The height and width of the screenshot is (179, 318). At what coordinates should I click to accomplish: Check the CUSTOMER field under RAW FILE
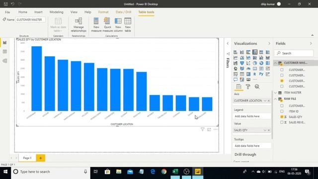click(282, 106)
